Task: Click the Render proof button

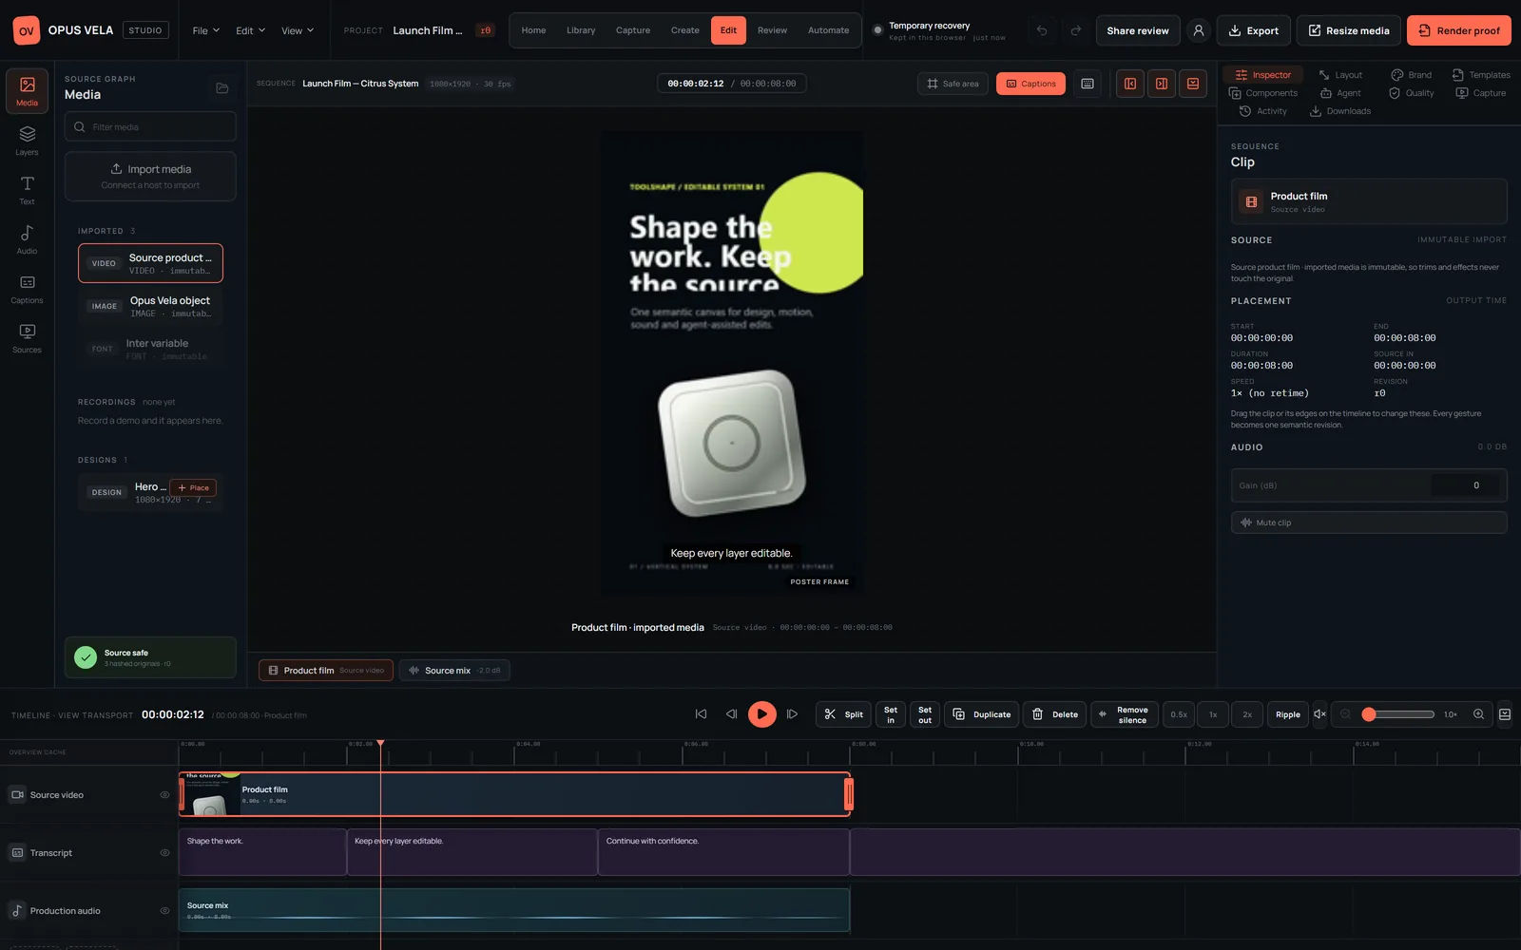Action: tap(1459, 30)
